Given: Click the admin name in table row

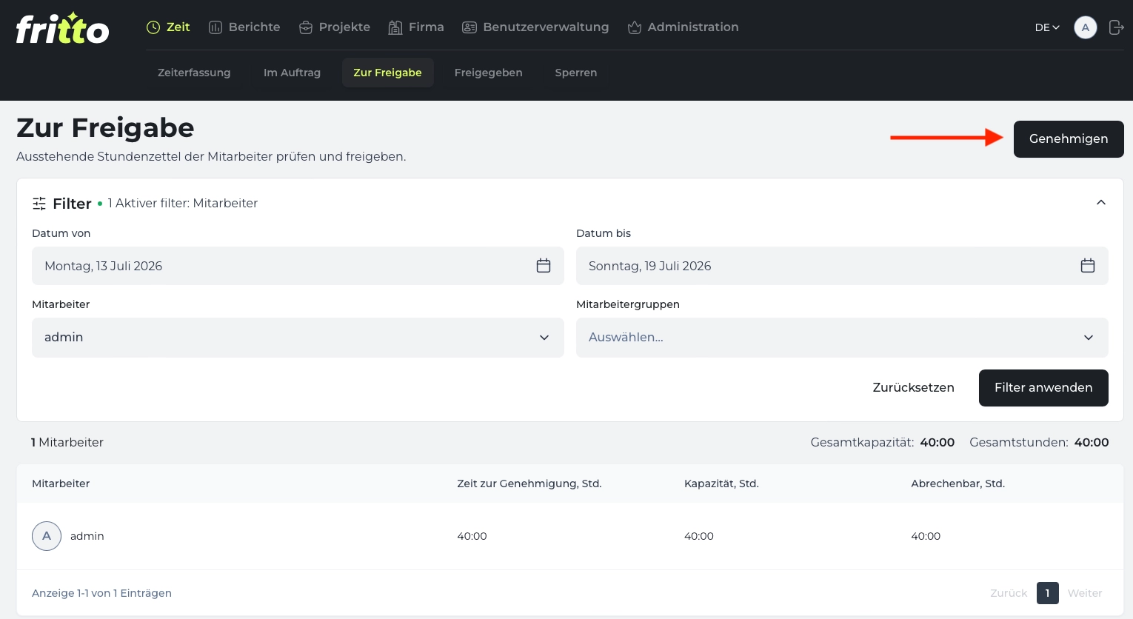Looking at the screenshot, I should tap(87, 536).
